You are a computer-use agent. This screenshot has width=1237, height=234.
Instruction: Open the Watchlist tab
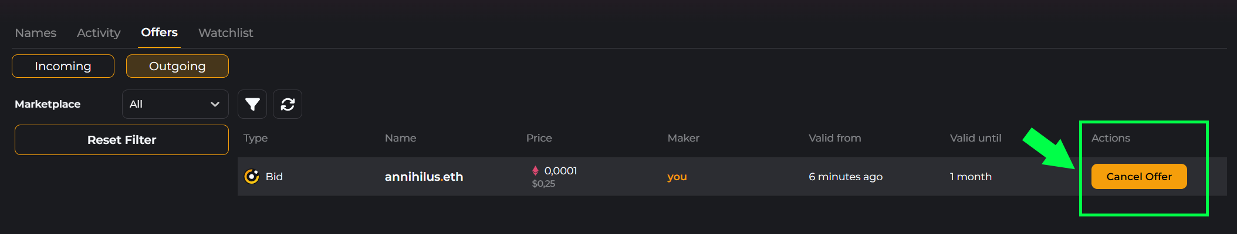(x=226, y=33)
